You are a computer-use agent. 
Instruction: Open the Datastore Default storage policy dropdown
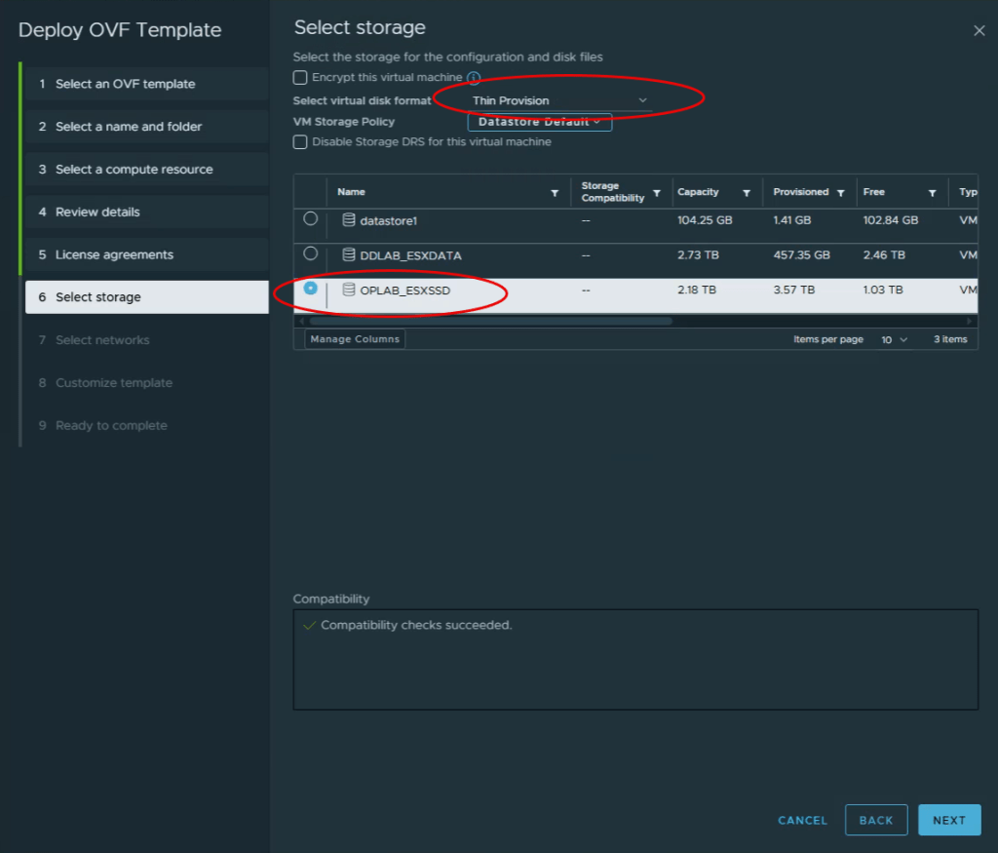click(539, 122)
